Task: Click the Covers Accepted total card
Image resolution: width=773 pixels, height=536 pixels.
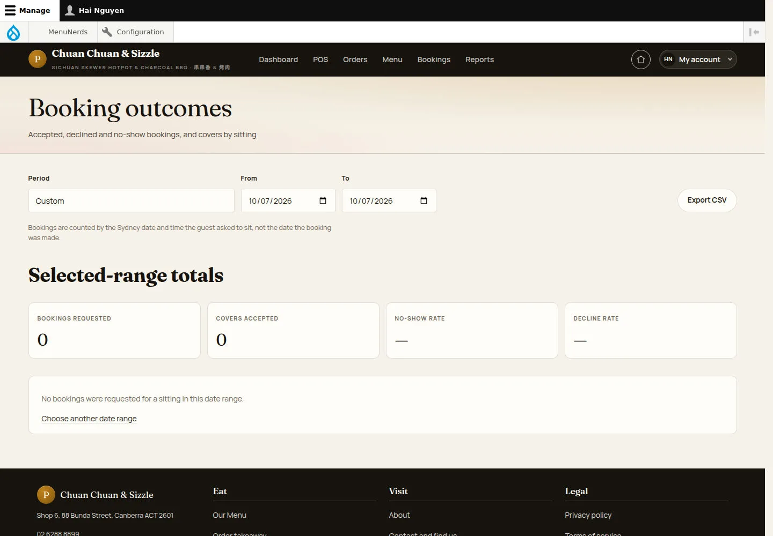Action: click(293, 330)
